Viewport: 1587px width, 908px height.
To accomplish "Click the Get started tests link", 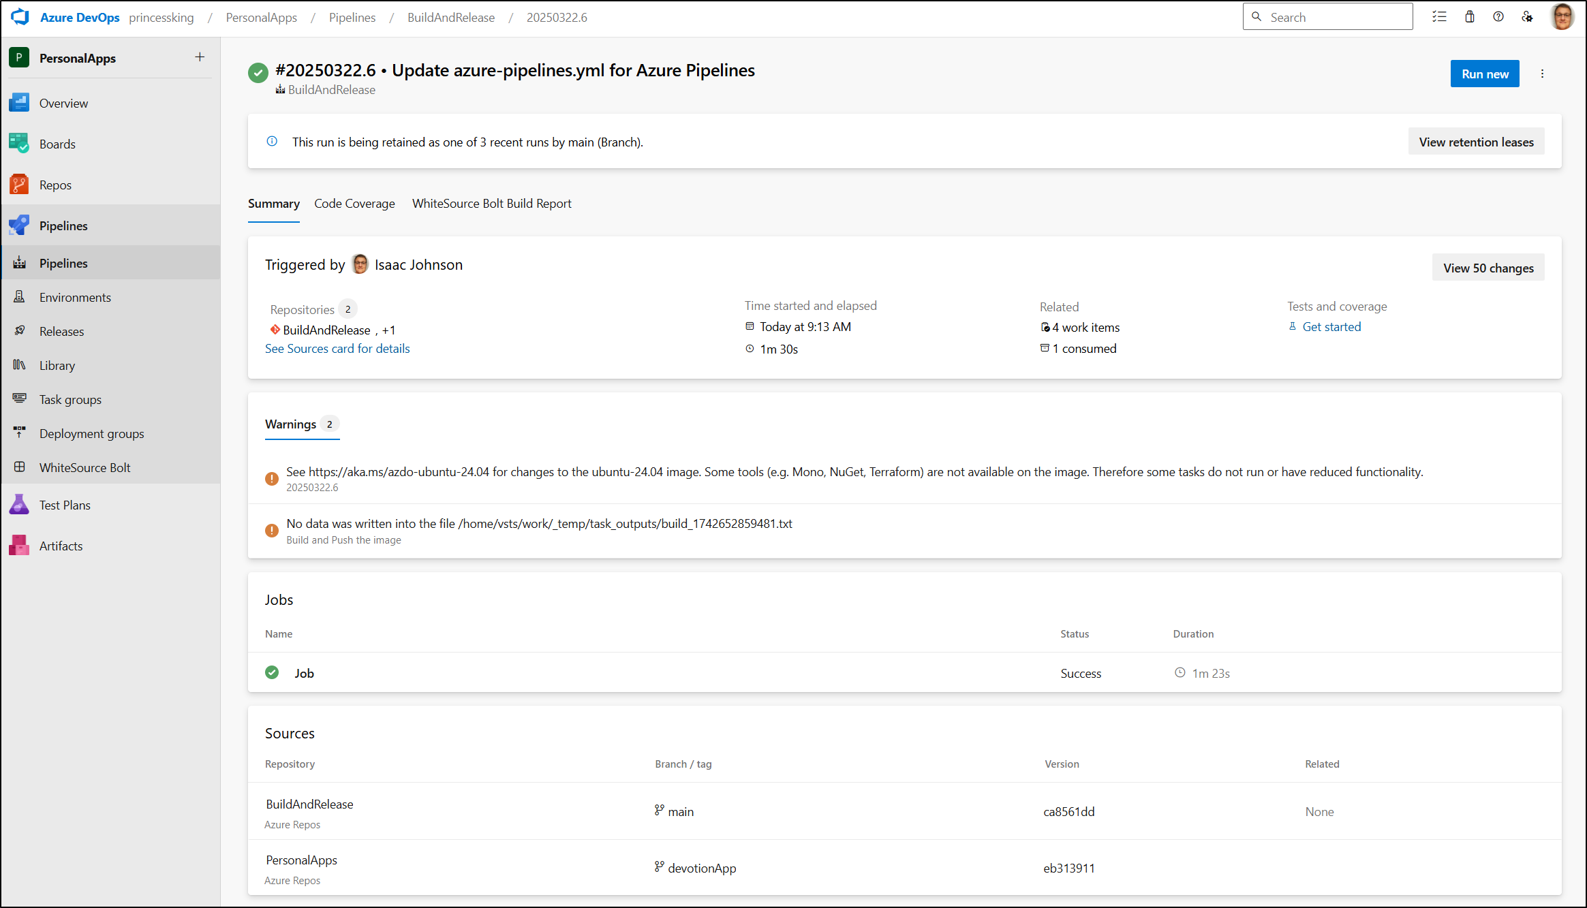I will point(1331,326).
